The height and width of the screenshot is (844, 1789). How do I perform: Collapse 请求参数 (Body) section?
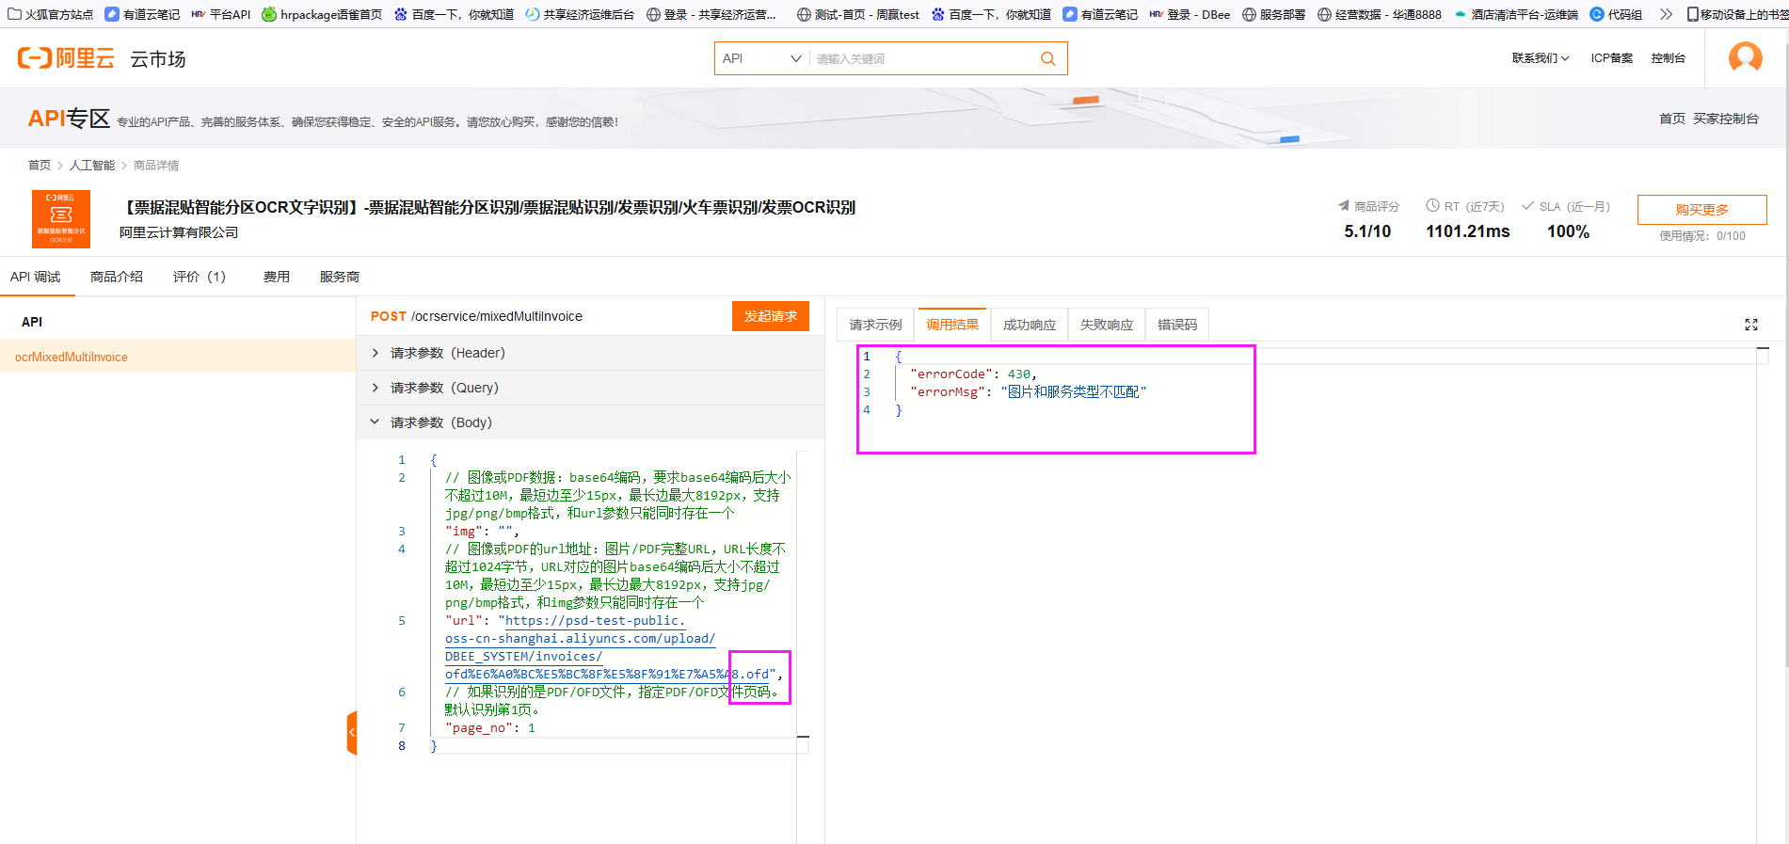[591, 422]
